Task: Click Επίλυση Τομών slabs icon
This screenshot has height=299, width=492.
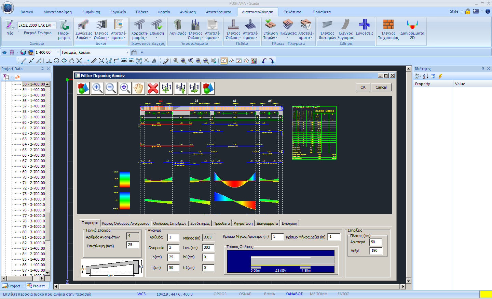Action: 270,30
